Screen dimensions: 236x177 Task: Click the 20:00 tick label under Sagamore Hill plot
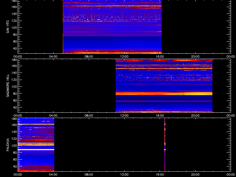pyautogui.click(x=195, y=116)
